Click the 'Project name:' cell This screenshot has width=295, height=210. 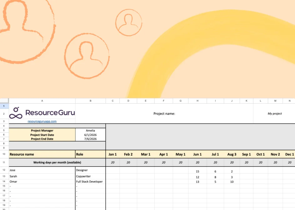tap(164, 114)
